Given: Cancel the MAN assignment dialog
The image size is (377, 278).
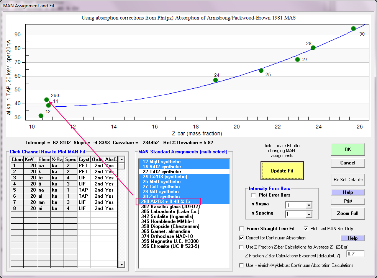Looking at the screenshot, I should pos(348,163).
